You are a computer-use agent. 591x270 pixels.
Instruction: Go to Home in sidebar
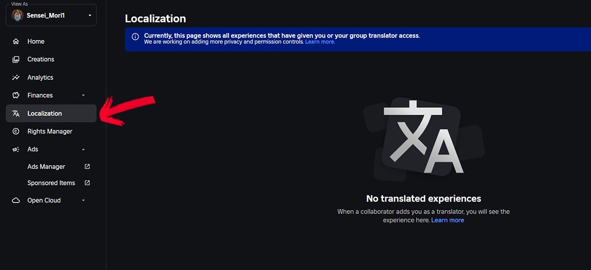tap(51, 41)
